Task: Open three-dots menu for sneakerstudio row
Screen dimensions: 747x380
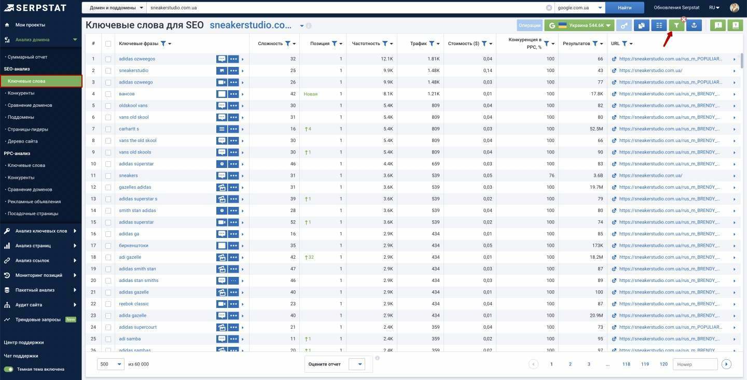Action: click(x=233, y=71)
